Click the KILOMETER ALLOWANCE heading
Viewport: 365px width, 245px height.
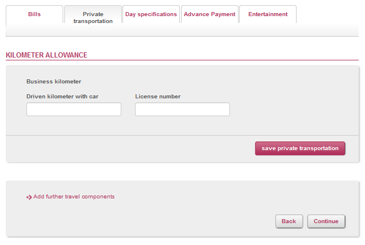coord(47,55)
